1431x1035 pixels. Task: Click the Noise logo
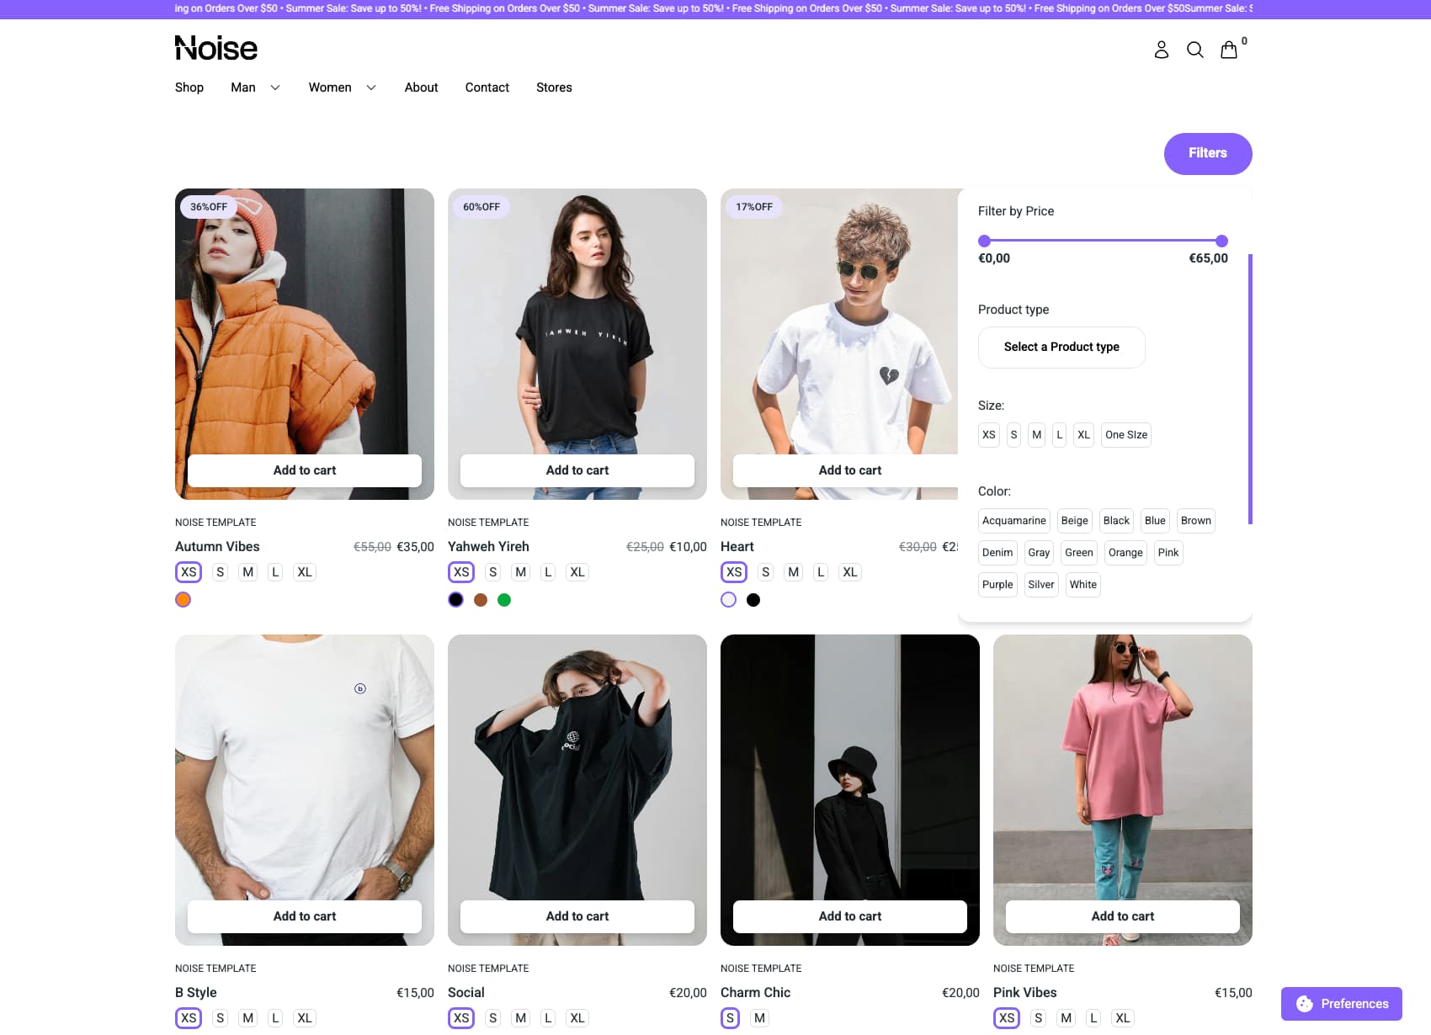(x=215, y=48)
